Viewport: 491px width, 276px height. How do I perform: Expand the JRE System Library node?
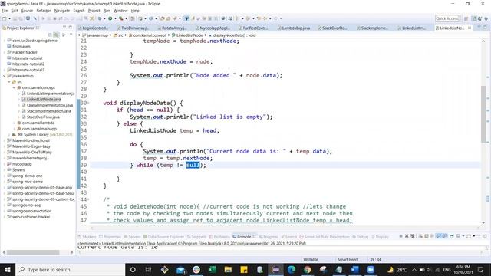pyautogui.click(x=9, y=135)
